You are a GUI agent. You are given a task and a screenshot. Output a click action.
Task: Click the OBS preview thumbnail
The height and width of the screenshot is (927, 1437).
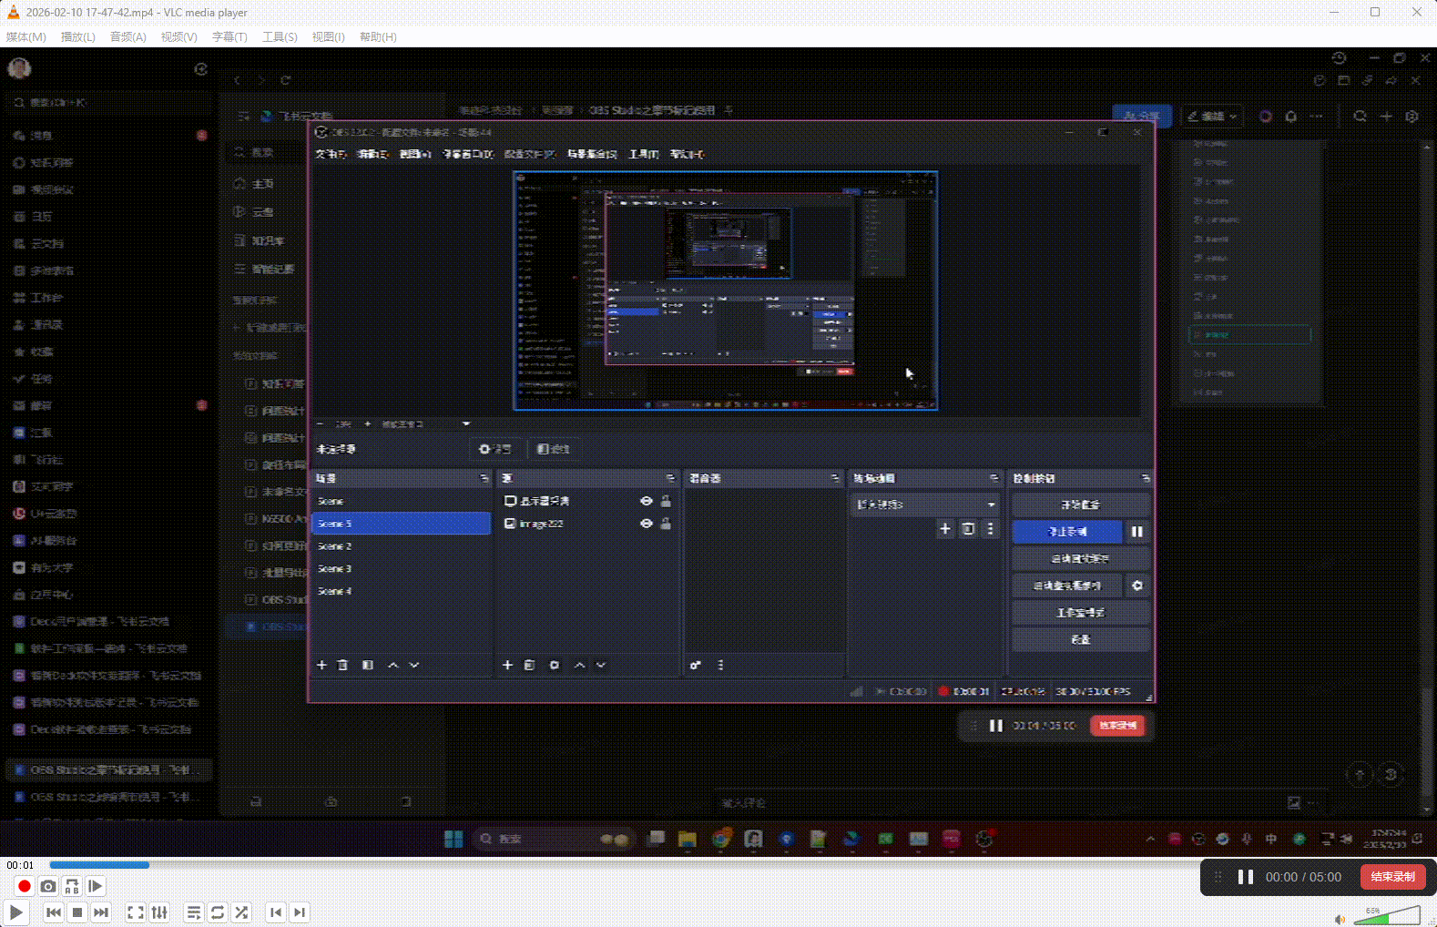point(726,290)
